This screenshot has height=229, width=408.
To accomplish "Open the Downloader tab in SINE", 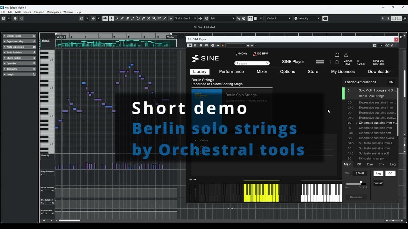I will coord(379,72).
